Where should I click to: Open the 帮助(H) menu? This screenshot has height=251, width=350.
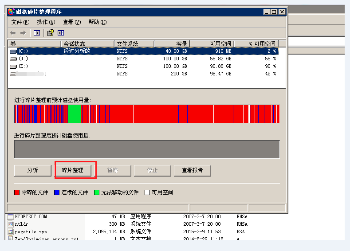[98, 22]
